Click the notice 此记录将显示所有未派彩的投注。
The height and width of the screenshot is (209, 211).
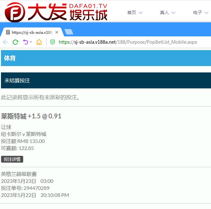click(x=40, y=97)
